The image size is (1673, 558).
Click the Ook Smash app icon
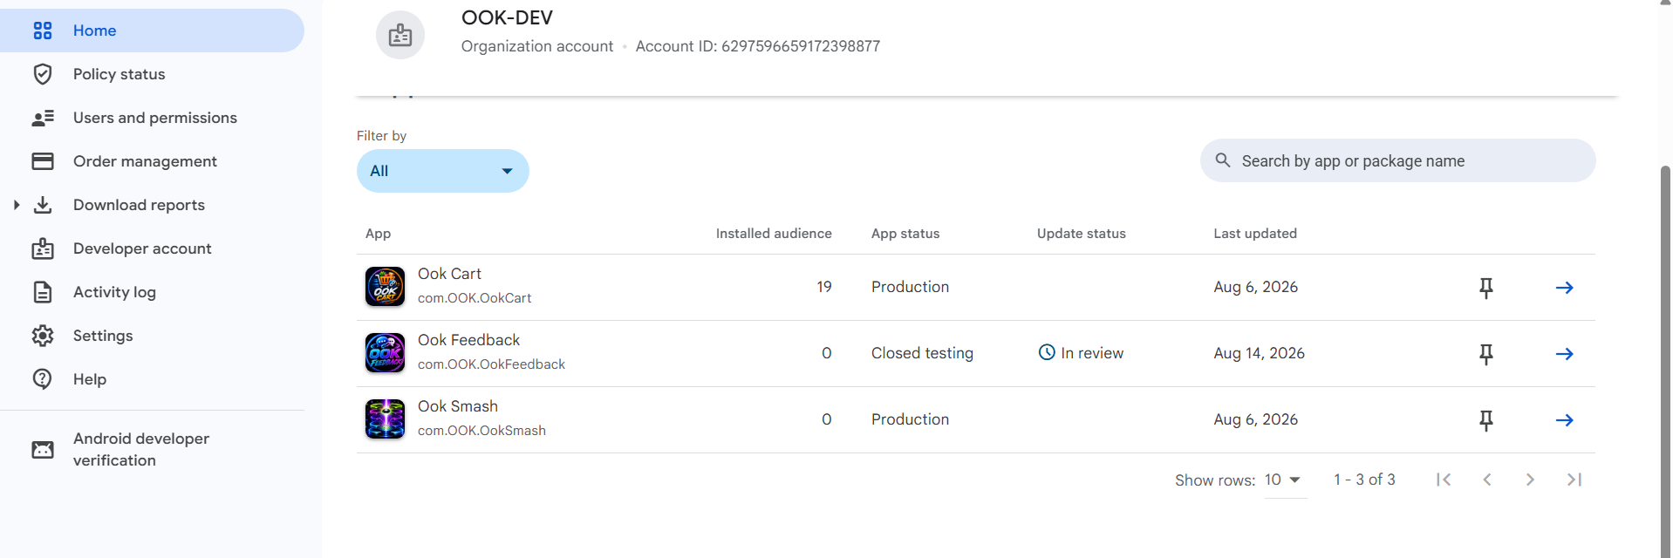385,419
